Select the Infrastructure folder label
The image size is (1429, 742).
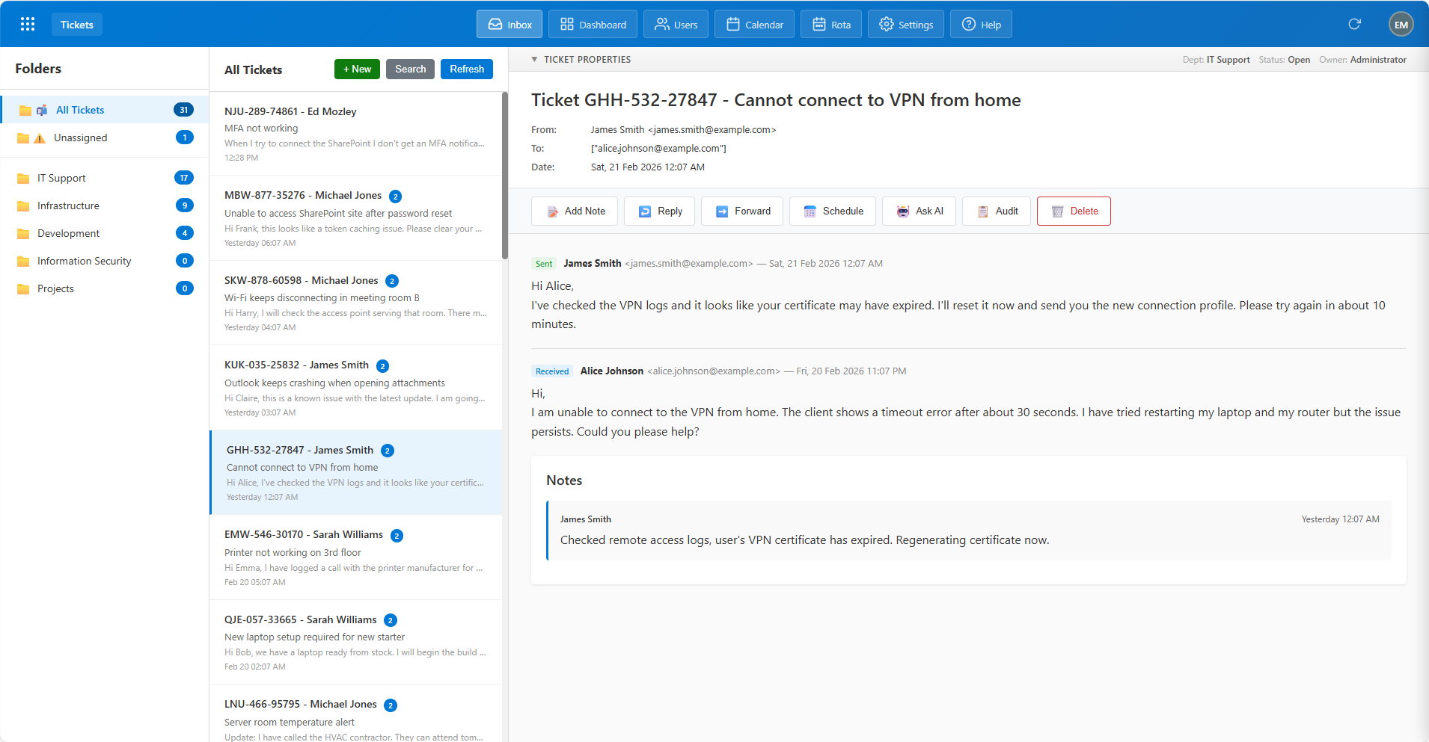tap(68, 205)
